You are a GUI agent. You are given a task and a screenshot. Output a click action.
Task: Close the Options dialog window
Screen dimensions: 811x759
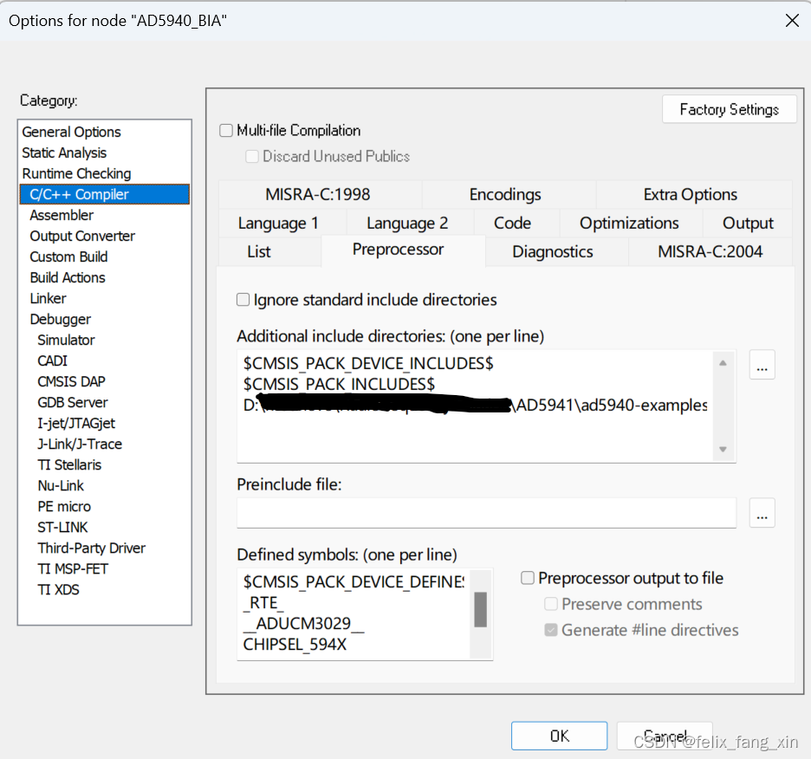[791, 21]
